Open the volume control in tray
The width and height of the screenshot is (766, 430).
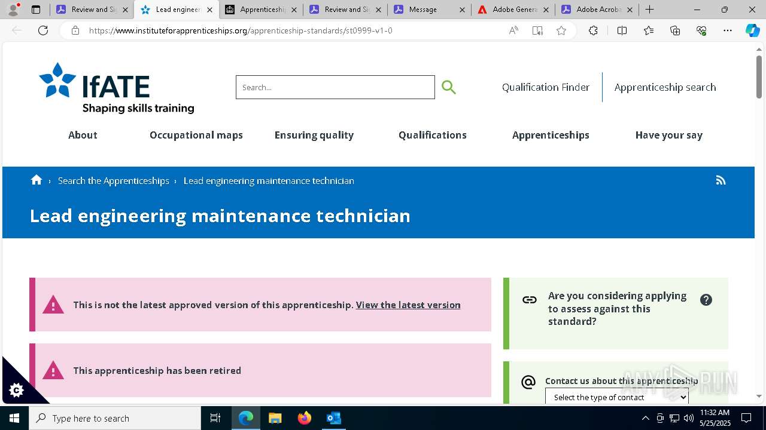[688, 418]
